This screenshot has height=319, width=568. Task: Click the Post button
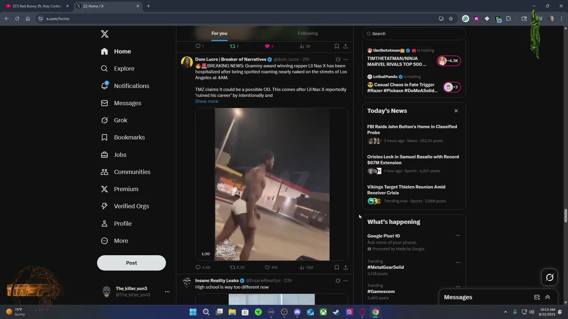click(x=131, y=263)
